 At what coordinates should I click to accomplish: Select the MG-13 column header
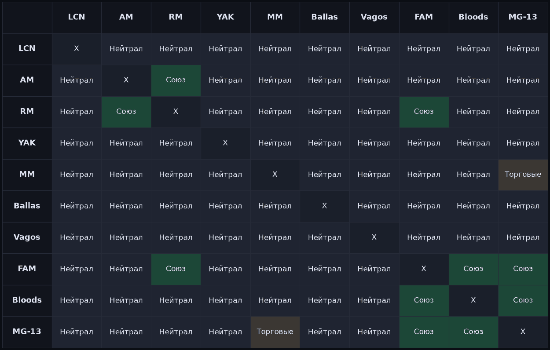coord(523,17)
